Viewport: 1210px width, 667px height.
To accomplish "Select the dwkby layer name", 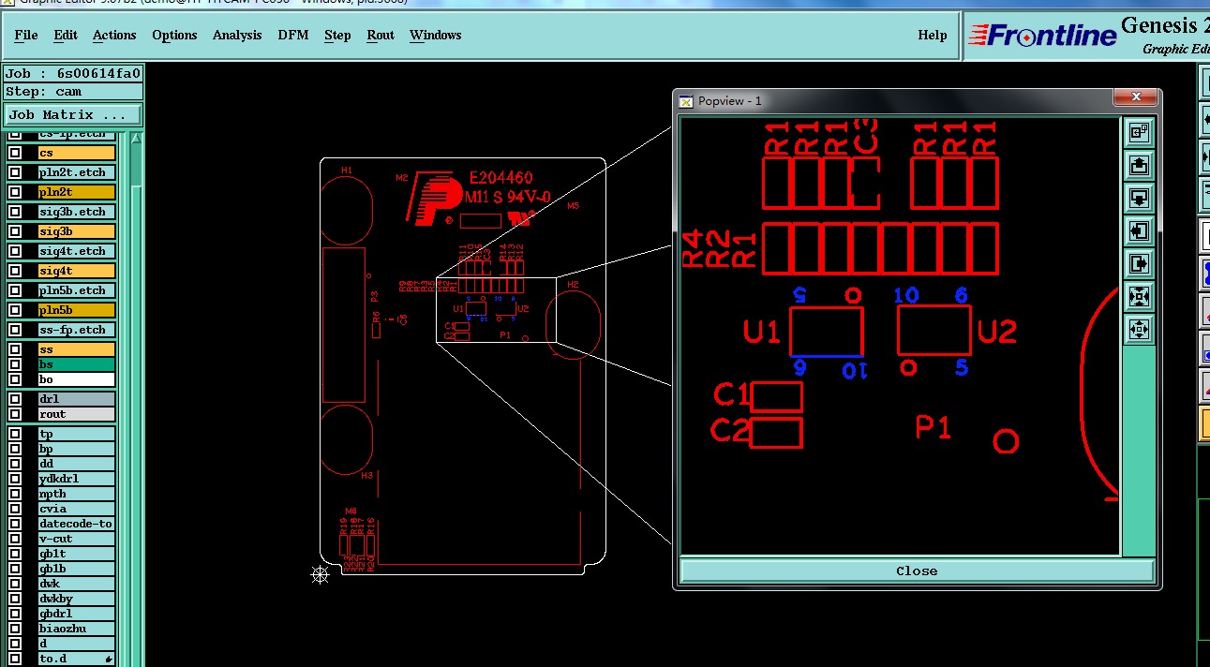I will click(x=76, y=599).
